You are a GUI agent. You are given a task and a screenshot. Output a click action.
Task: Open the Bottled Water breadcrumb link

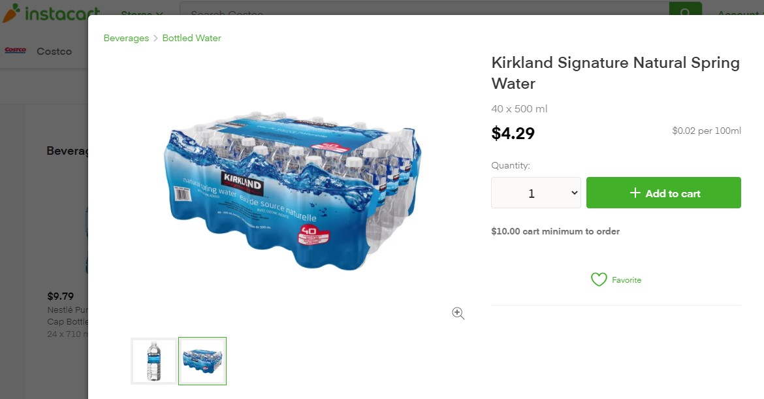[192, 38]
